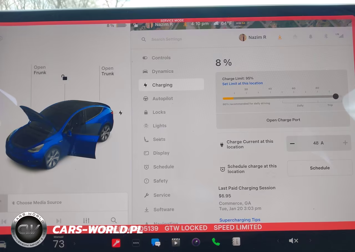355x252 pixels.
Task: Tap Open Frunk on the car view
Action: coord(40,70)
